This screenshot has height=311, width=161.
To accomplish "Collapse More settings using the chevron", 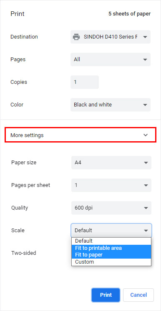I will (146, 135).
